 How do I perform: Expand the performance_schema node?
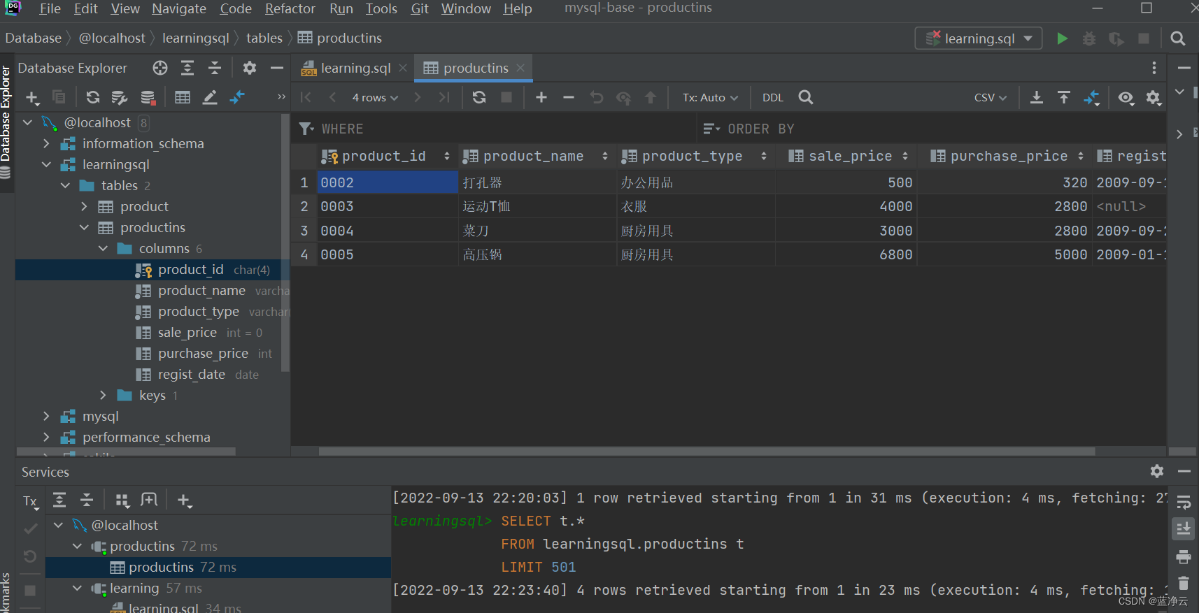tap(46, 437)
